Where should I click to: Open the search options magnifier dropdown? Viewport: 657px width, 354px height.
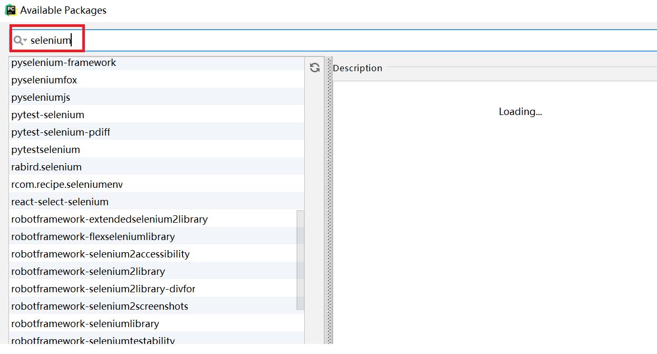coord(20,41)
